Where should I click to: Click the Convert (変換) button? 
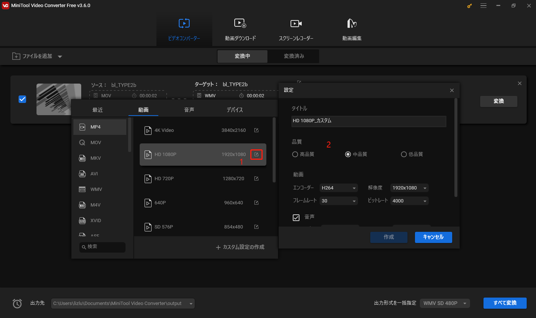click(x=499, y=101)
